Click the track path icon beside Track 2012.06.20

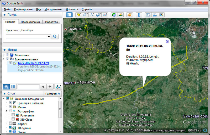(14, 63)
